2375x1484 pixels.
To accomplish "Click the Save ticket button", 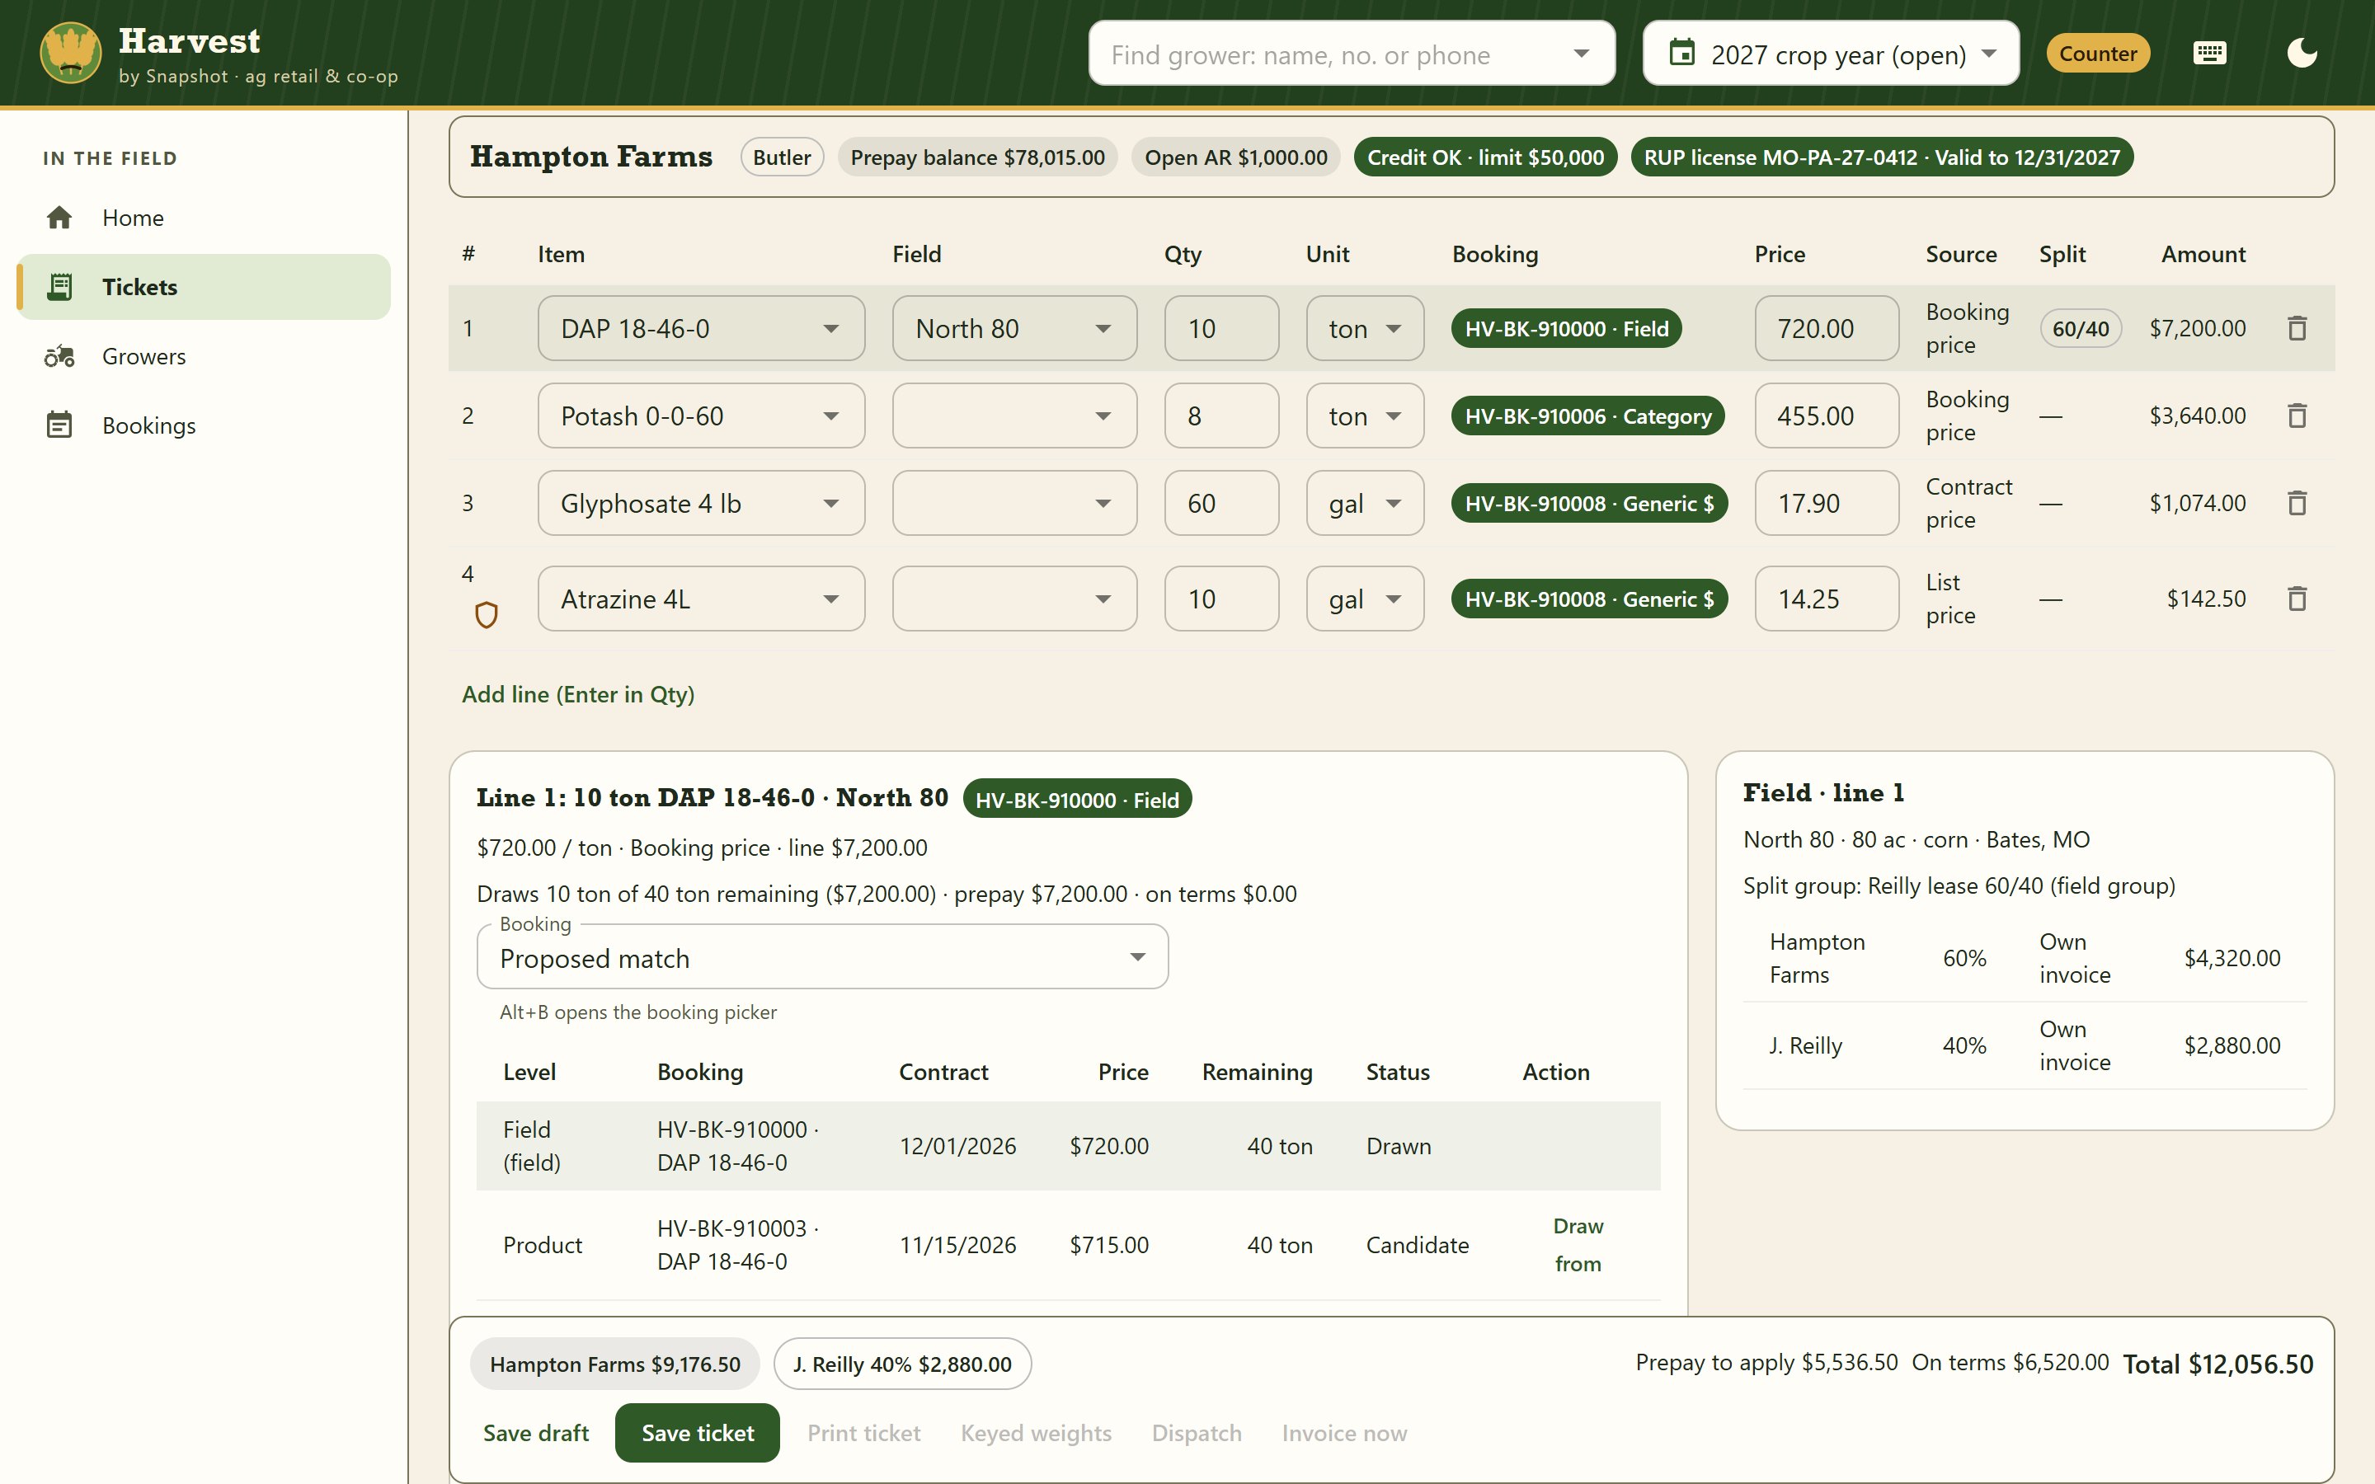I will coord(697,1432).
